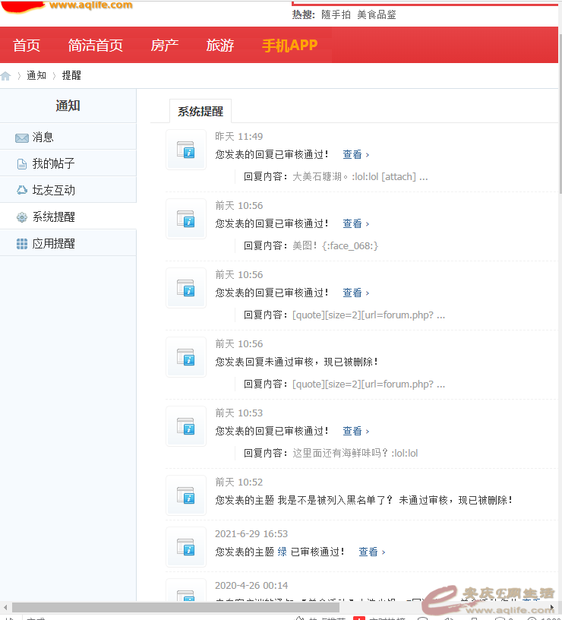
Task: Click the grid icon beside 应用提醒
Action: pos(22,244)
